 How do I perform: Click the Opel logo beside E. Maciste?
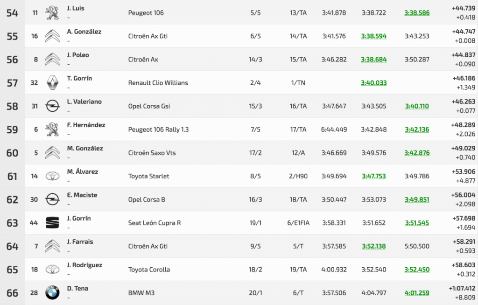[x=52, y=199]
